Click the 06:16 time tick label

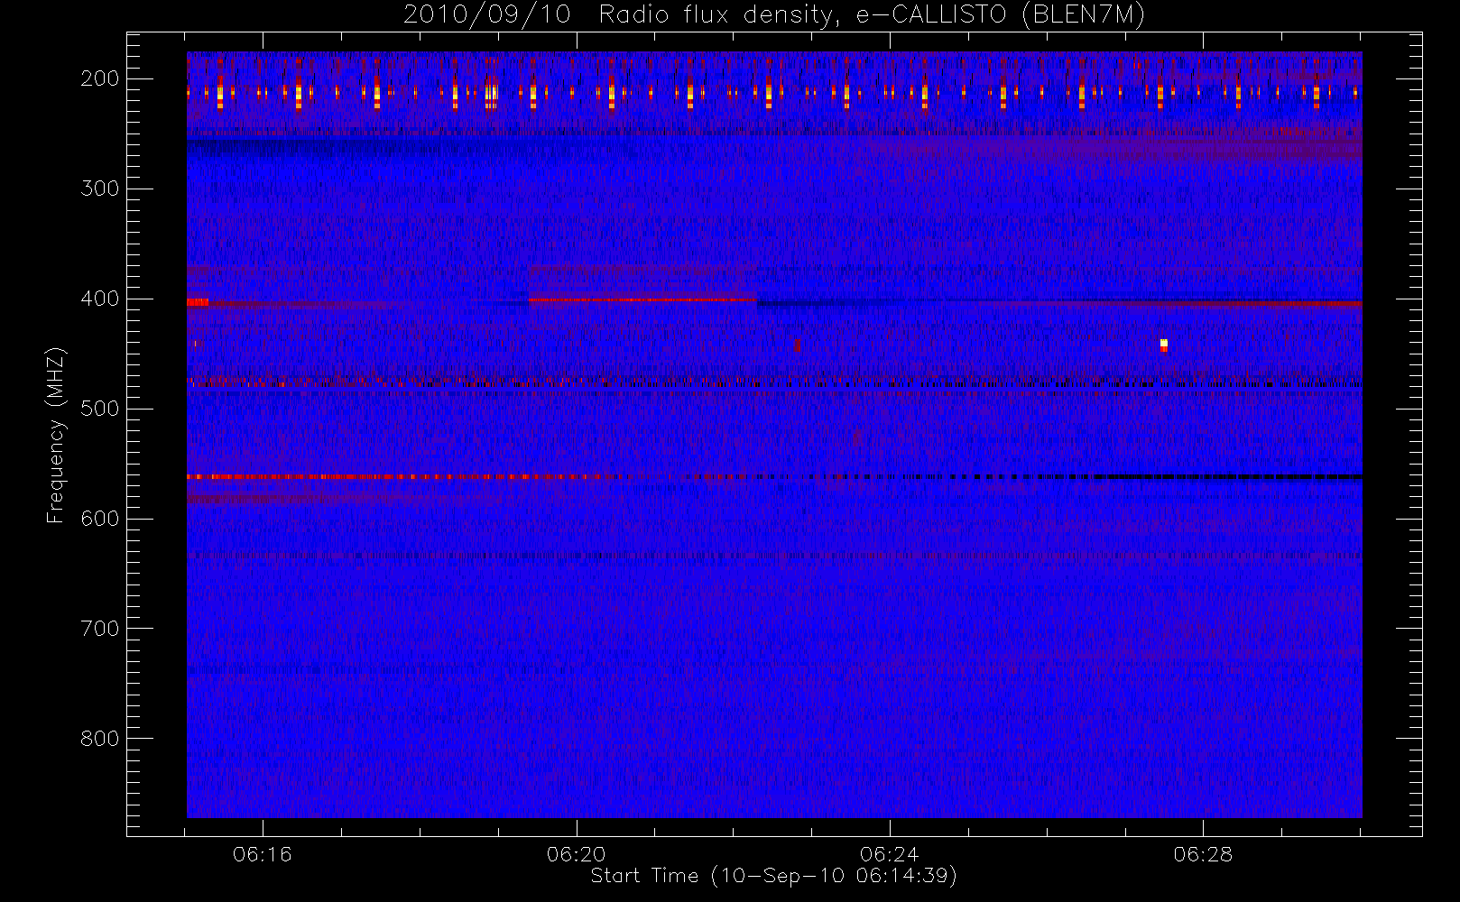(x=263, y=854)
